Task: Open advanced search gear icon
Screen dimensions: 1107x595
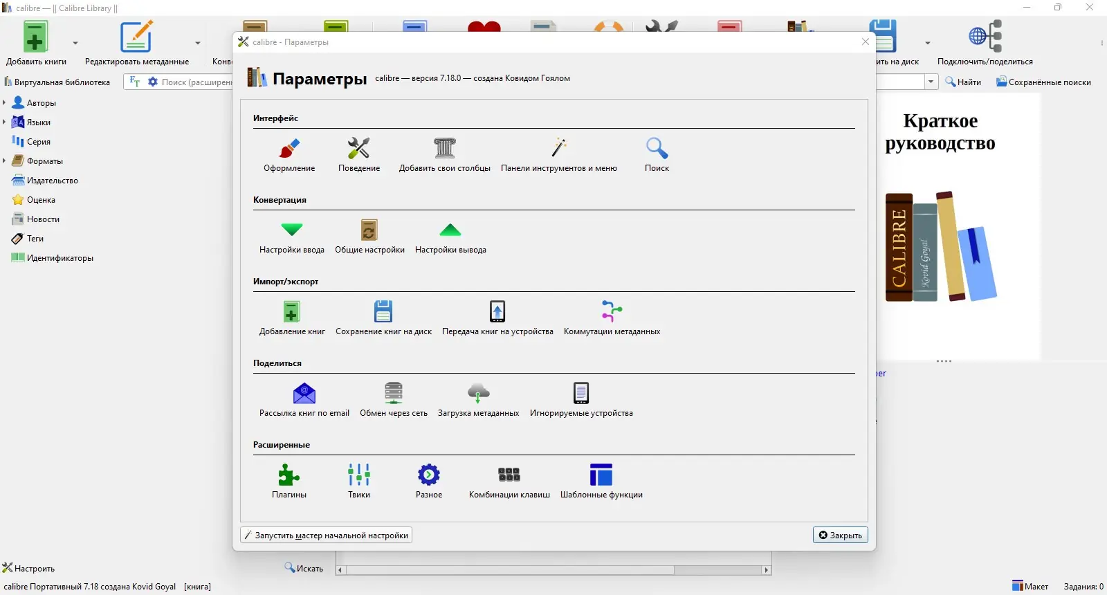Action: tap(153, 82)
